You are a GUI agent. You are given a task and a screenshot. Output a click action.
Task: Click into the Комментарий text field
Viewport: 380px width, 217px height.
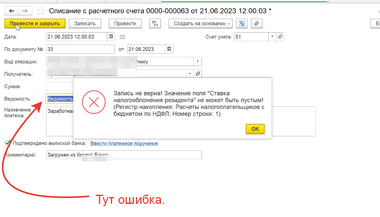pyautogui.click(x=124, y=155)
